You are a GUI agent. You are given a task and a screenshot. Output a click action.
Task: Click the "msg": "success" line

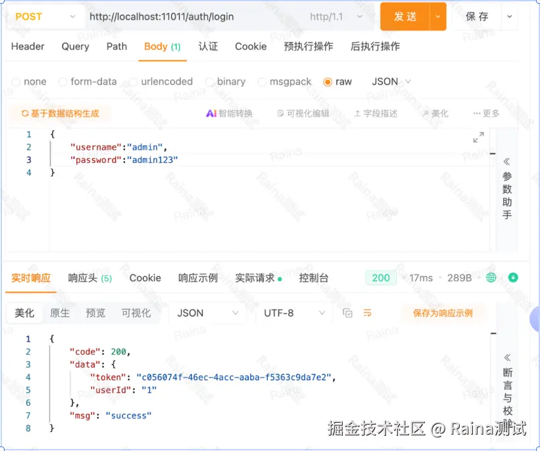coord(110,416)
